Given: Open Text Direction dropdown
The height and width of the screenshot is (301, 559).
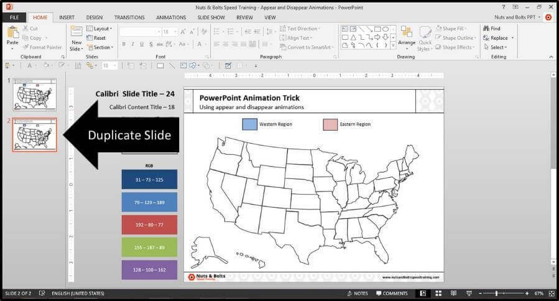Looking at the screenshot, I should (x=300, y=29).
